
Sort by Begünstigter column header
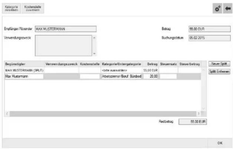pos(24,64)
